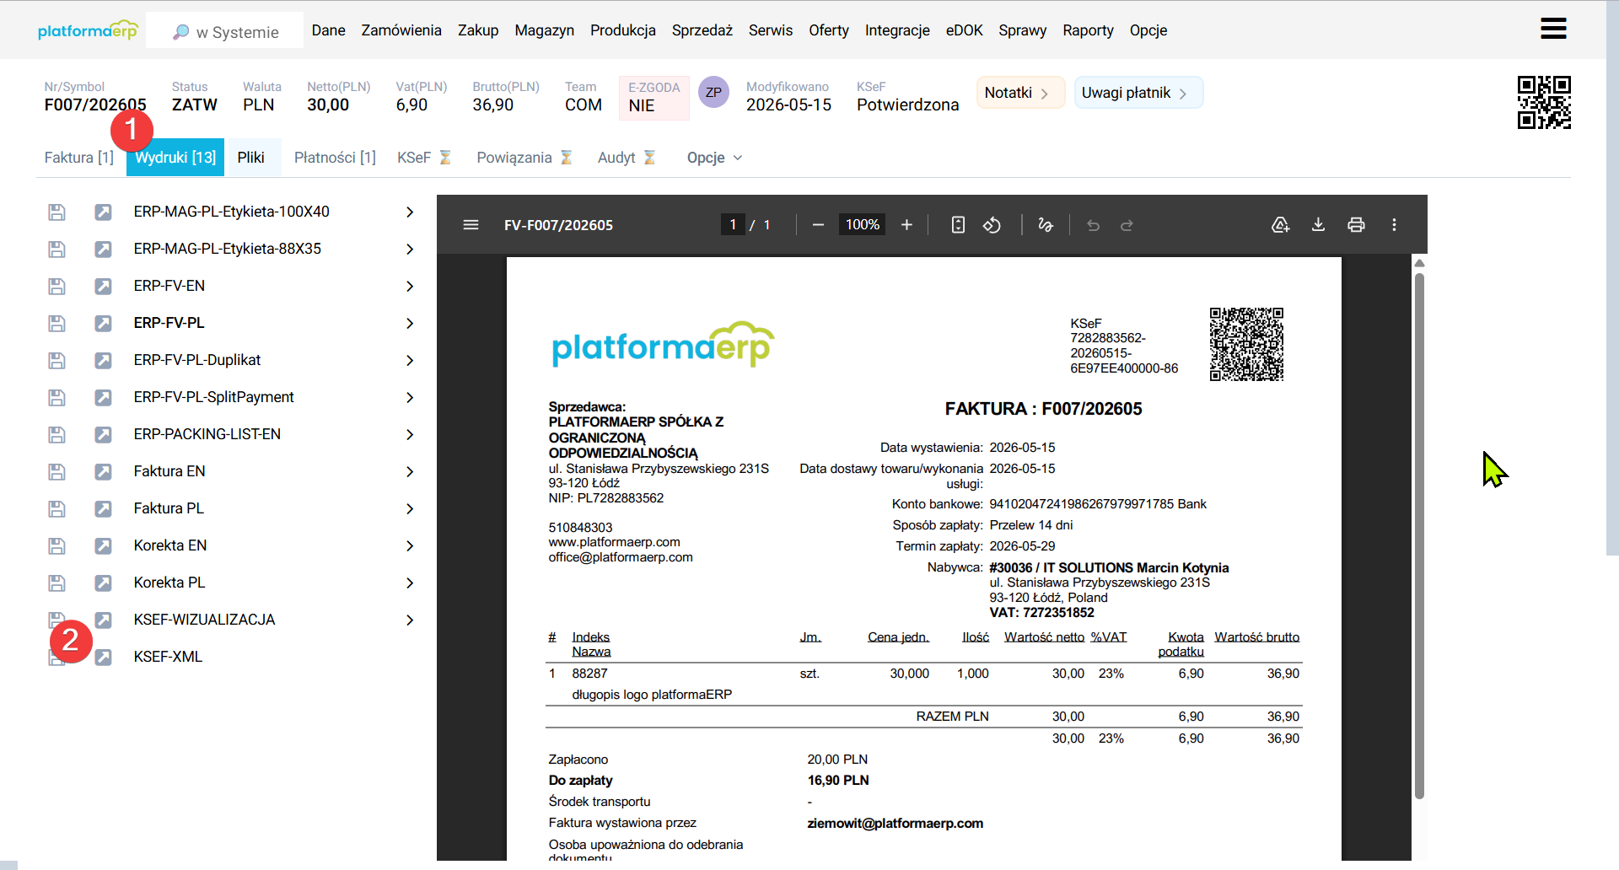Open KSEF-XML in external window
The height and width of the screenshot is (870, 1619).
click(x=103, y=658)
